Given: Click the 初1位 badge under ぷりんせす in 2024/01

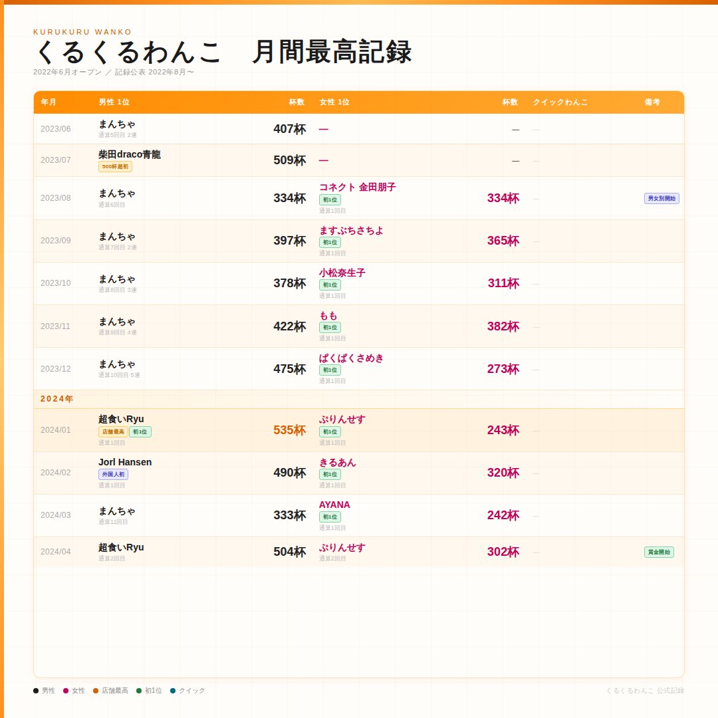Looking at the screenshot, I should tap(330, 432).
